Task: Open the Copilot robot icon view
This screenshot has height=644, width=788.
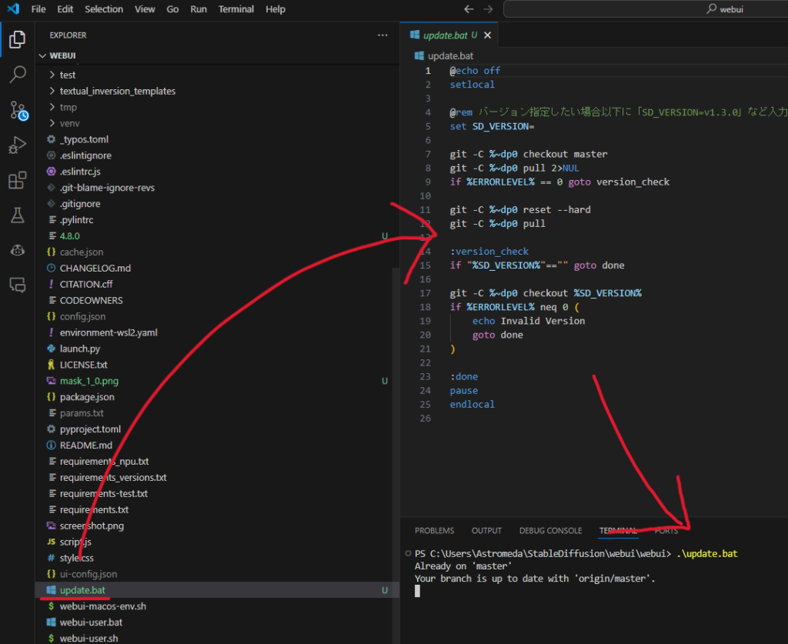Action: (x=18, y=250)
